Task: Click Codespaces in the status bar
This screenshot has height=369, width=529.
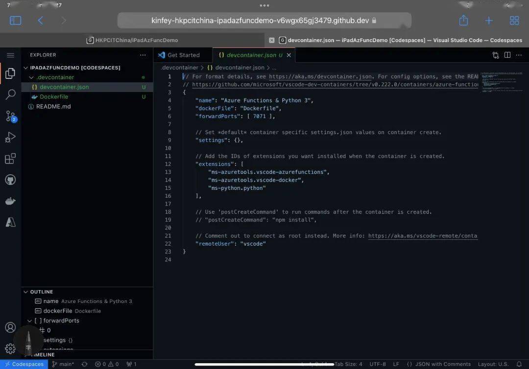Action: click(24, 364)
